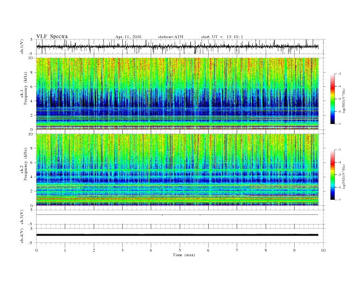
Task: Click inside the ch.1 frequency spectrogram
Action: coord(177,94)
